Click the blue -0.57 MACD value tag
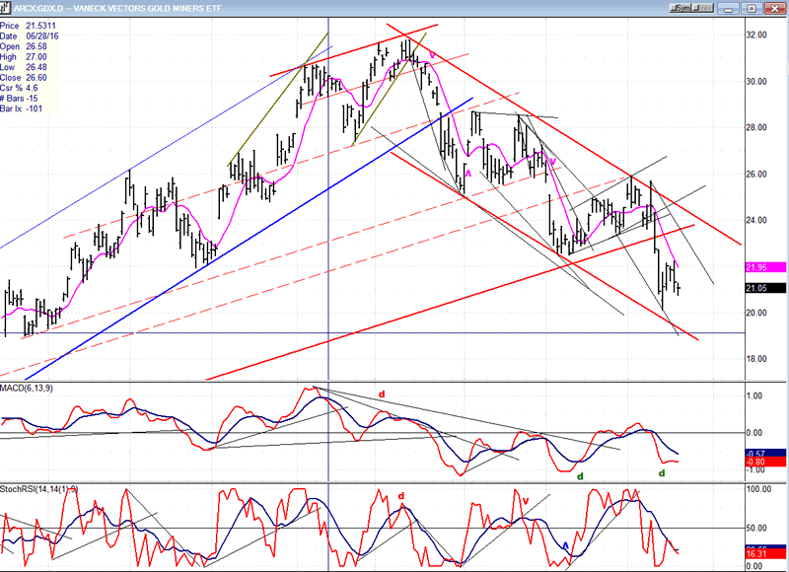789x572 pixels. (765, 454)
